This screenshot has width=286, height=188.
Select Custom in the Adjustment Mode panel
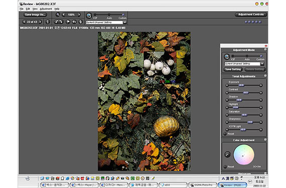[261, 56]
